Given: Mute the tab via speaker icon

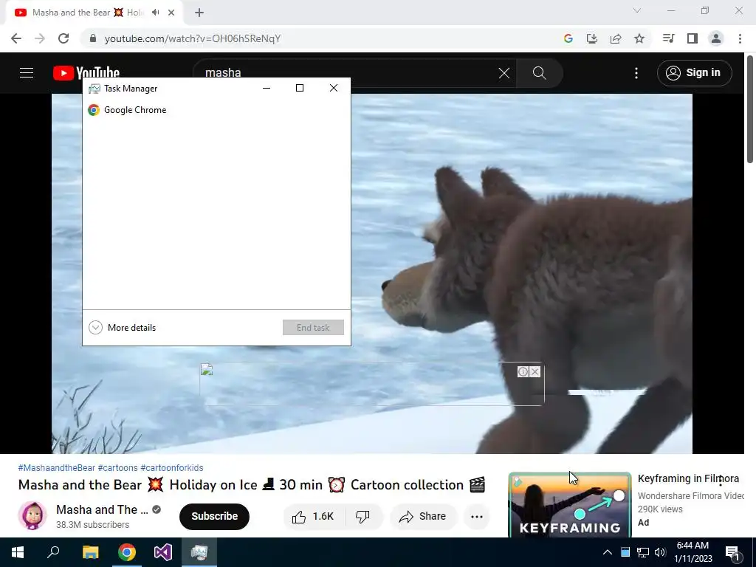Looking at the screenshot, I should tap(155, 13).
